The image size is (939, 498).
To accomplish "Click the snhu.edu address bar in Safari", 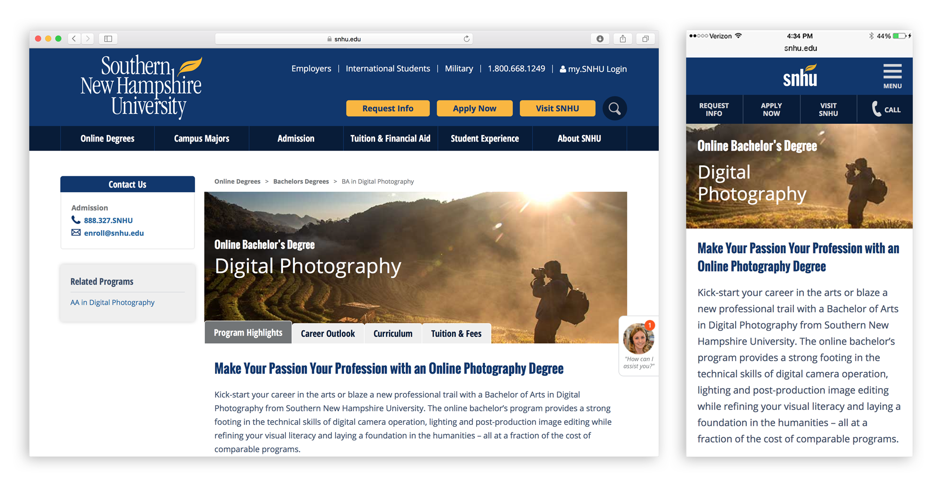I will 344,39.
